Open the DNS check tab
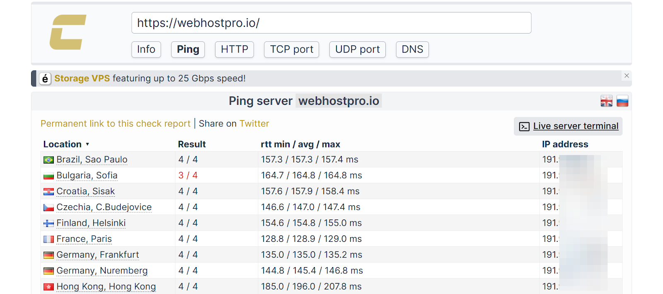This screenshot has width=663, height=294. tap(412, 49)
